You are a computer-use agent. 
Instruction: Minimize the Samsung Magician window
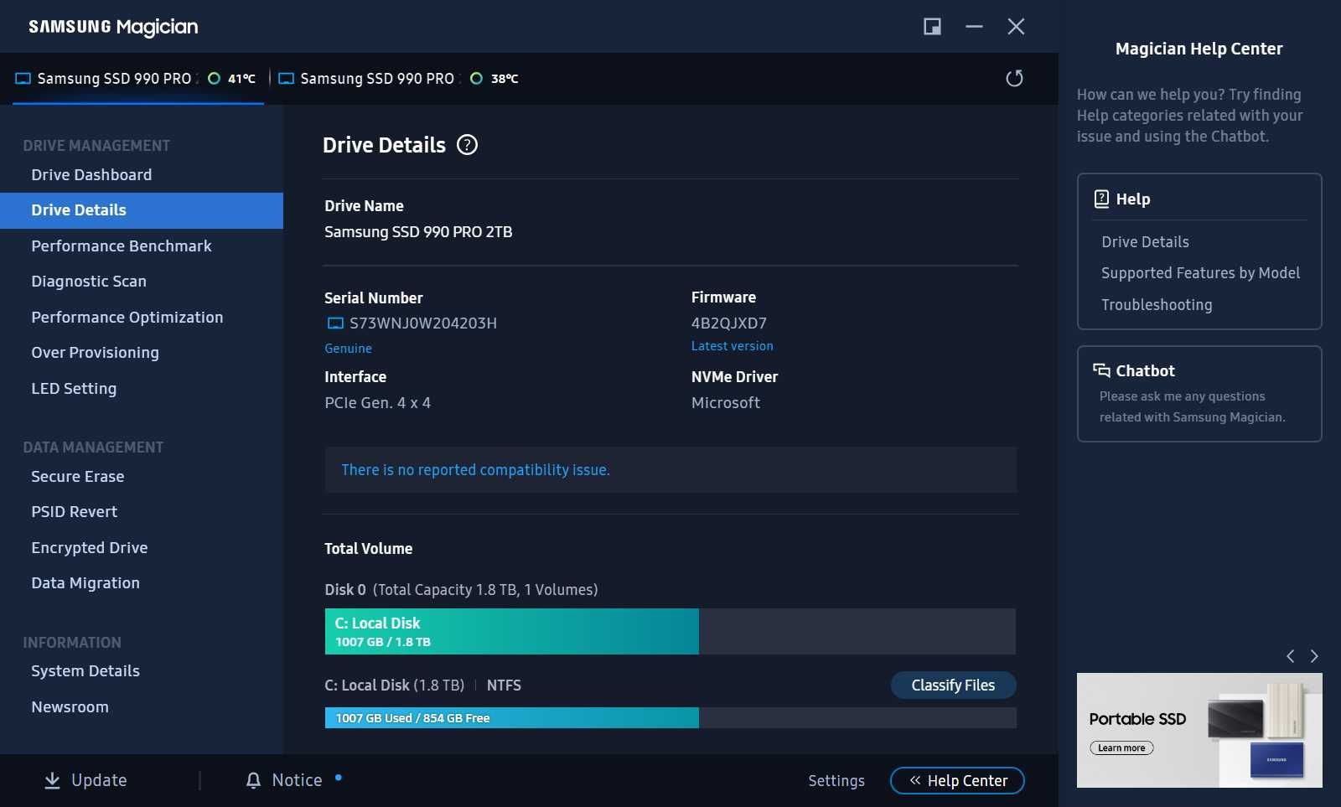tap(974, 27)
